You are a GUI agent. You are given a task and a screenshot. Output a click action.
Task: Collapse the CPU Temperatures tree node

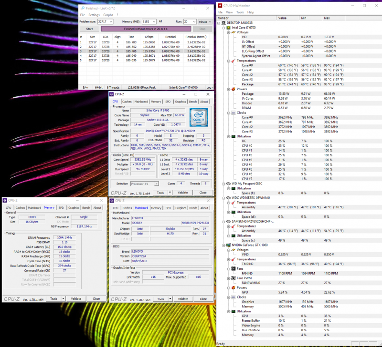(229, 61)
